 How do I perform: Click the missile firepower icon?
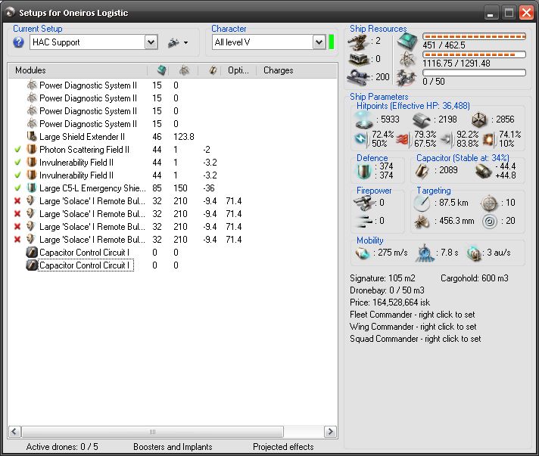[x=364, y=221]
